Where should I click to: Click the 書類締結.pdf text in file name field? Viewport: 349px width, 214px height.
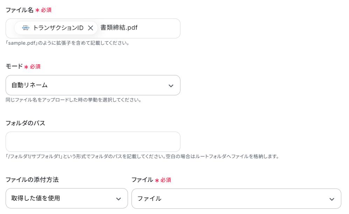click(119, 28)
